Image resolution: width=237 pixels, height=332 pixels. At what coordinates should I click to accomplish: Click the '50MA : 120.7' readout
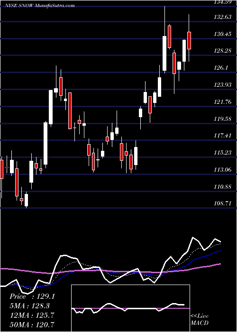tap(32, 324)
